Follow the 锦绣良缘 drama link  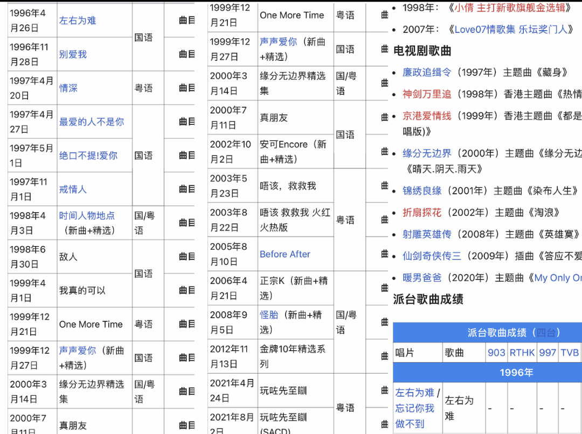(x=422, y=191)
